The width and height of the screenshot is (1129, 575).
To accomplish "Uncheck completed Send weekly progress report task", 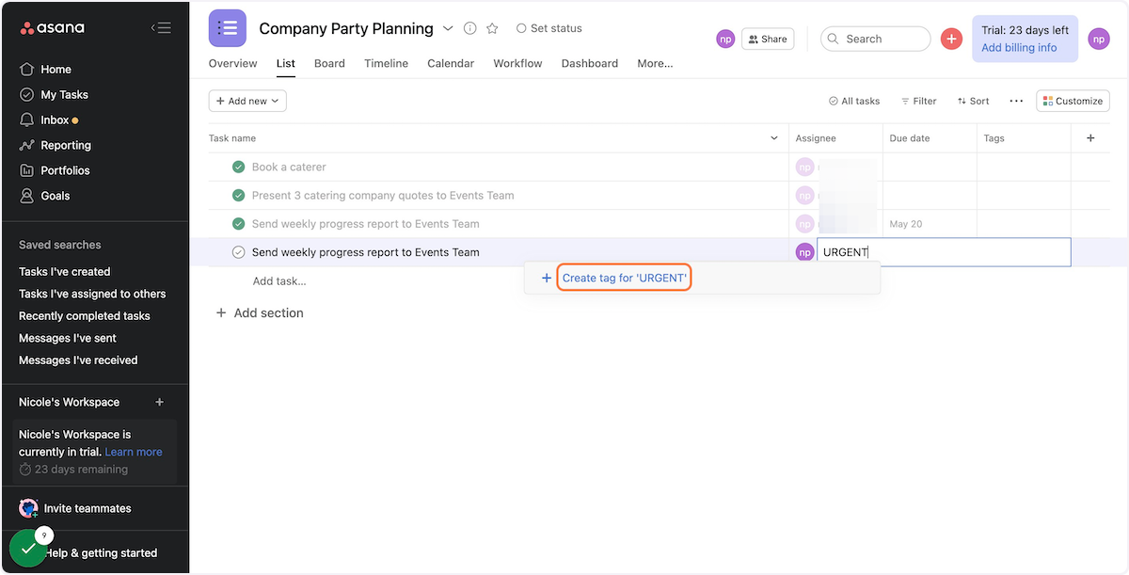I will (238, 224).
